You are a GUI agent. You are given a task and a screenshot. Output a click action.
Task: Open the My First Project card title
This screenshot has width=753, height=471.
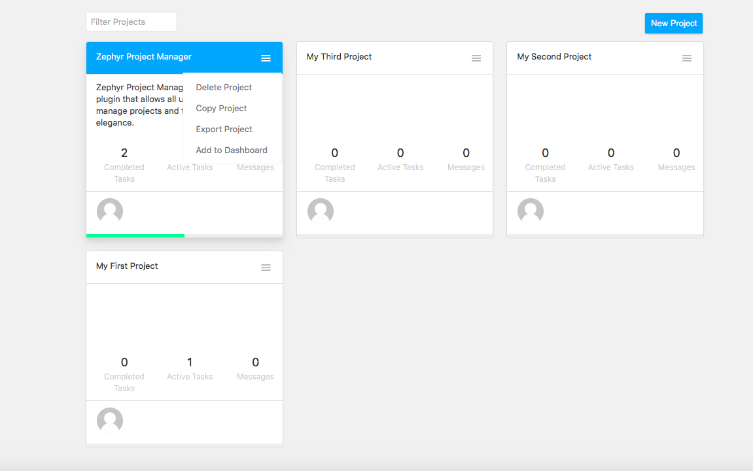pyautogui.click(x=127, y=266)
